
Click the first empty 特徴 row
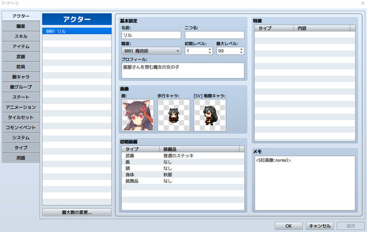coord(304,34)
